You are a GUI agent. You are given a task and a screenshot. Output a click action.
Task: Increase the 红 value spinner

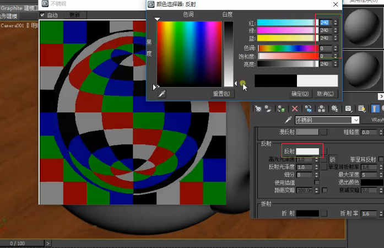tap(336, 21)
